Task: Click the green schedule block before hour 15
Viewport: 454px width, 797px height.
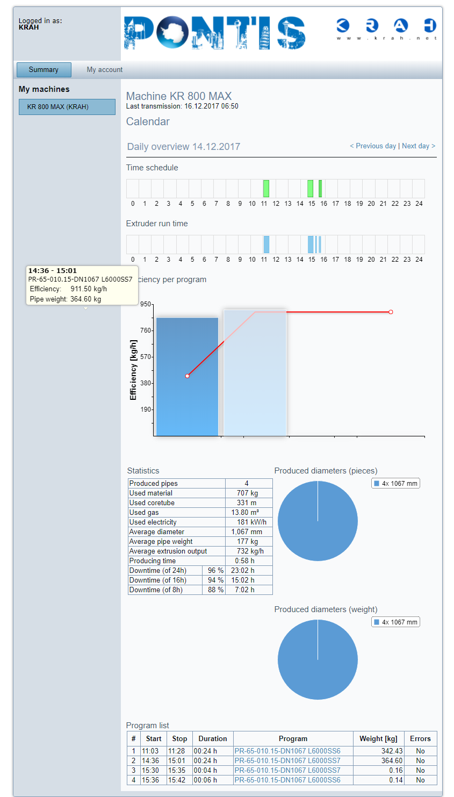Action: [310, 189]
